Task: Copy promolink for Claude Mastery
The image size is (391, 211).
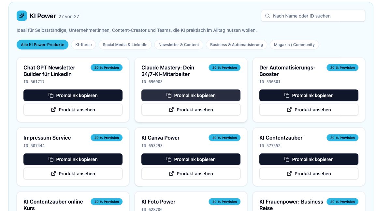Action: pos(191,95)
